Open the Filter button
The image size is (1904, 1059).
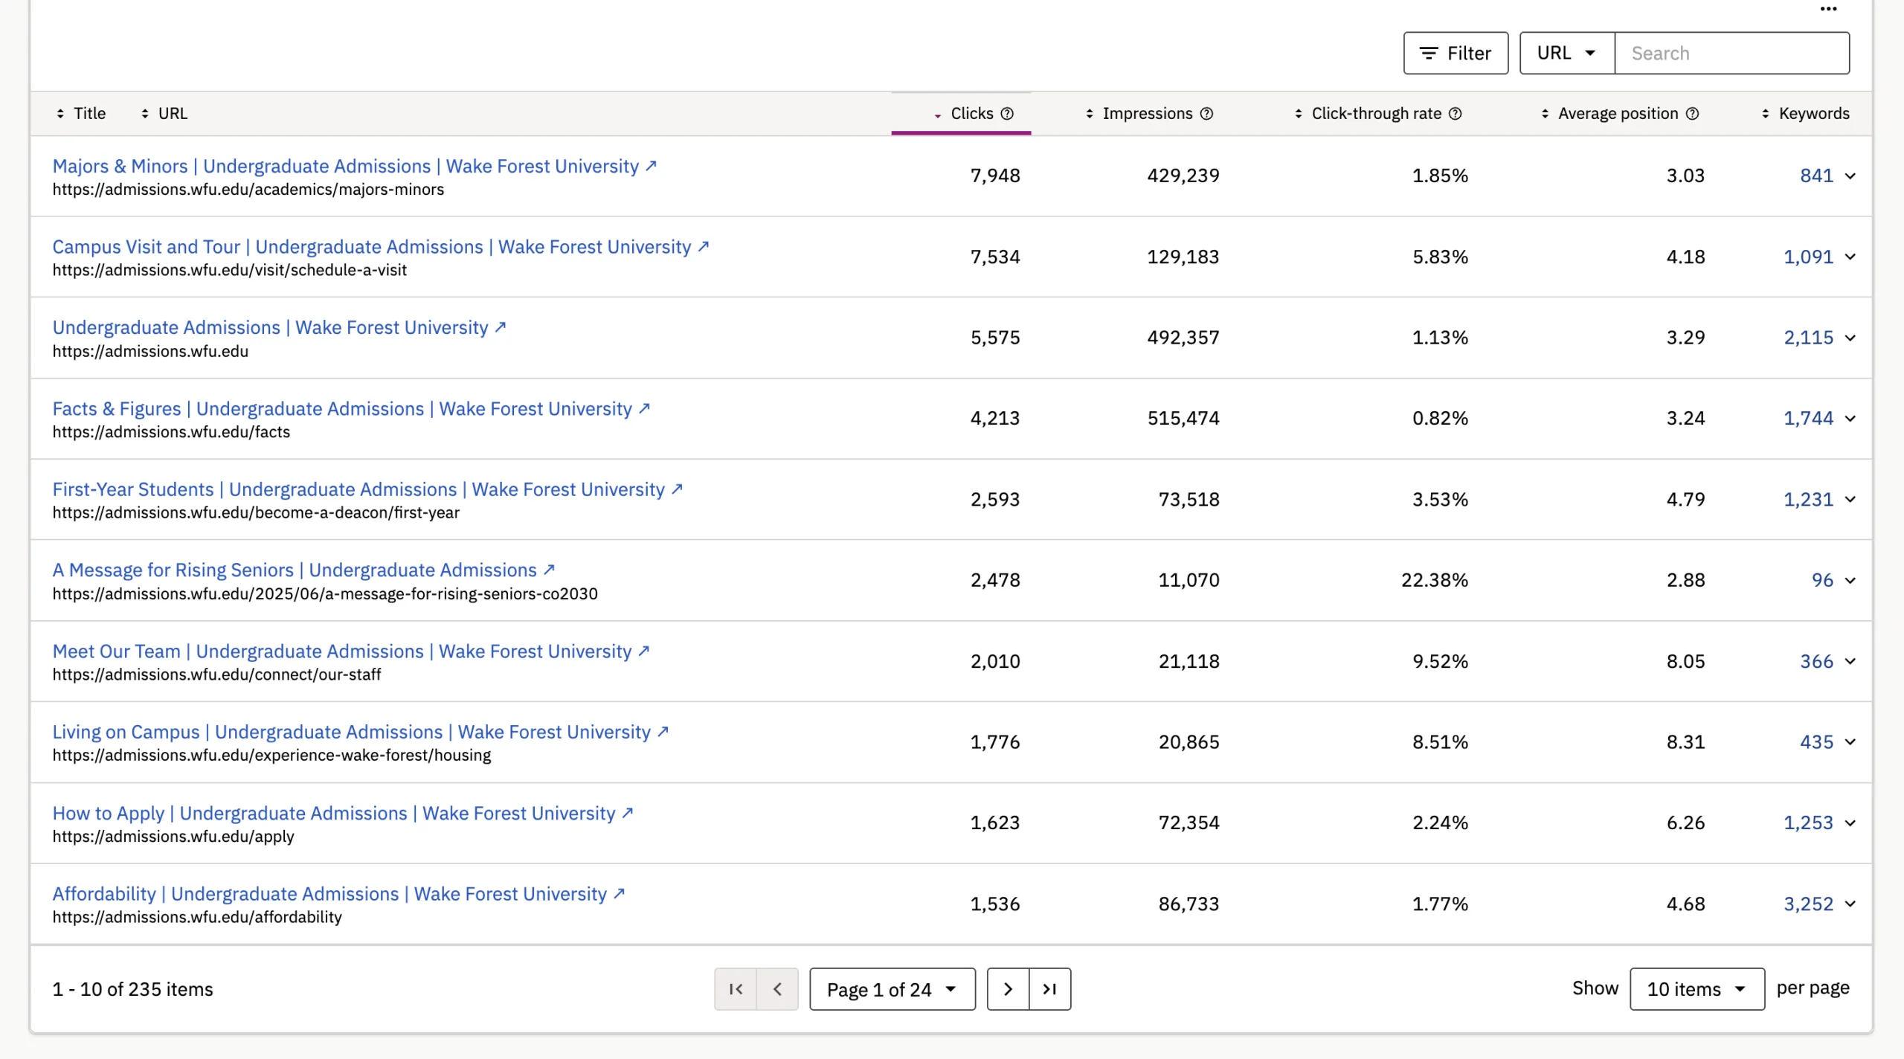point(1456,53)
